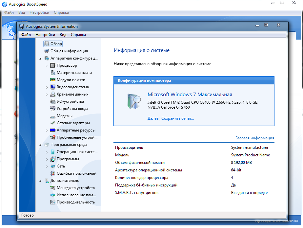Viewport: 303px width, 228px height.
Task: Click the Проблемные устройства icon
Action: pos(53,137)
